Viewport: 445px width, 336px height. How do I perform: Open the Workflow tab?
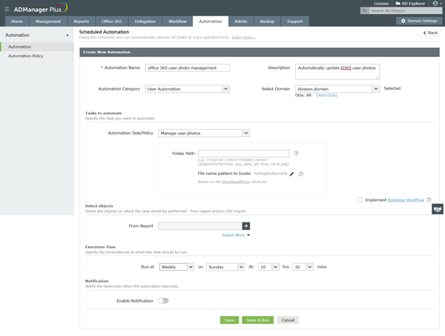click(177, 22)
